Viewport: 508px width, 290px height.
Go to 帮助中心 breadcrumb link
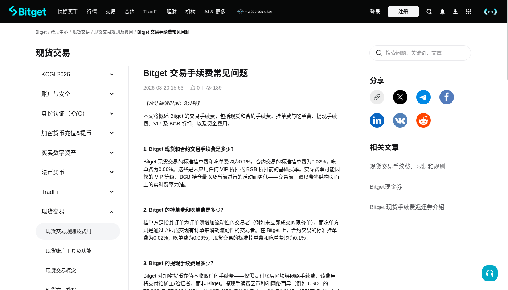click(60, 32)
